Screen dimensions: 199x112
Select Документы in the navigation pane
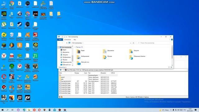pos(65,52)
